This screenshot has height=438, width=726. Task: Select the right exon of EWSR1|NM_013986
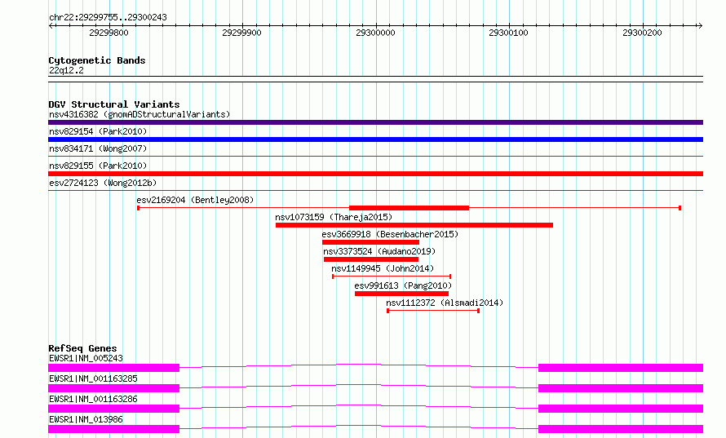(621, 429)
